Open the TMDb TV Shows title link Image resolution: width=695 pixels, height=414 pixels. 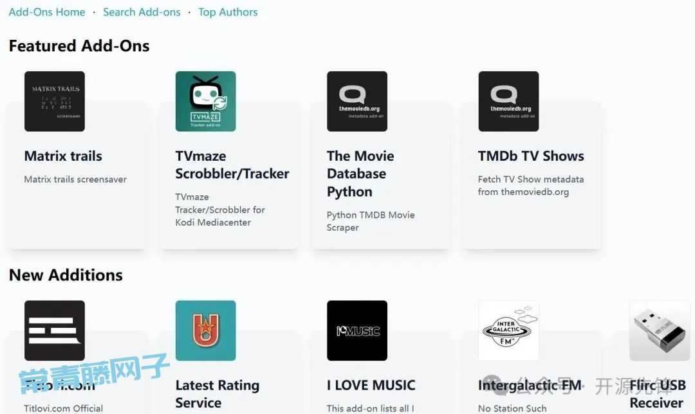[531, 156]
